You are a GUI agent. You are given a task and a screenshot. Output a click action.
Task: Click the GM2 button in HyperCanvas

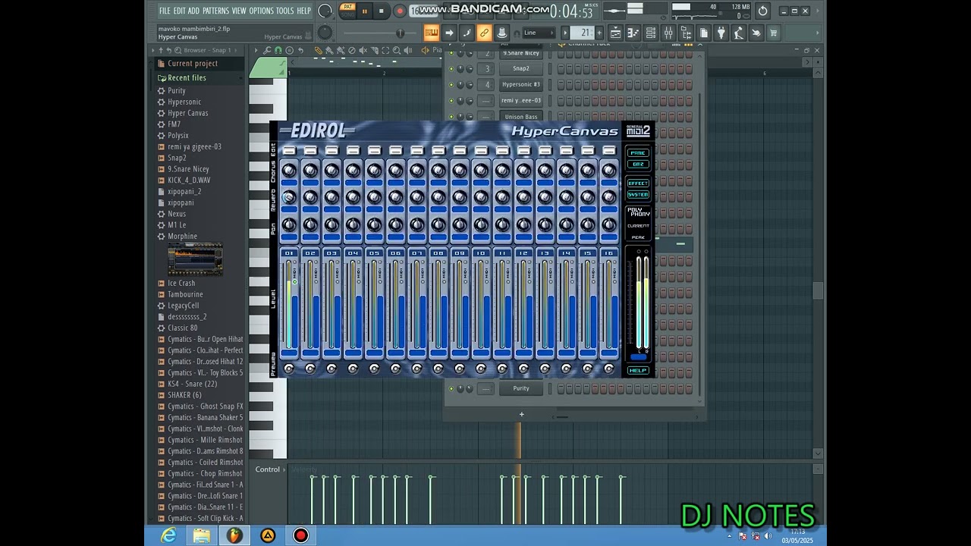[x=638, y=164]
